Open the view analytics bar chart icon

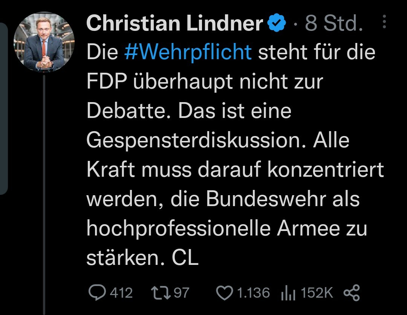[x=288, y=293]
